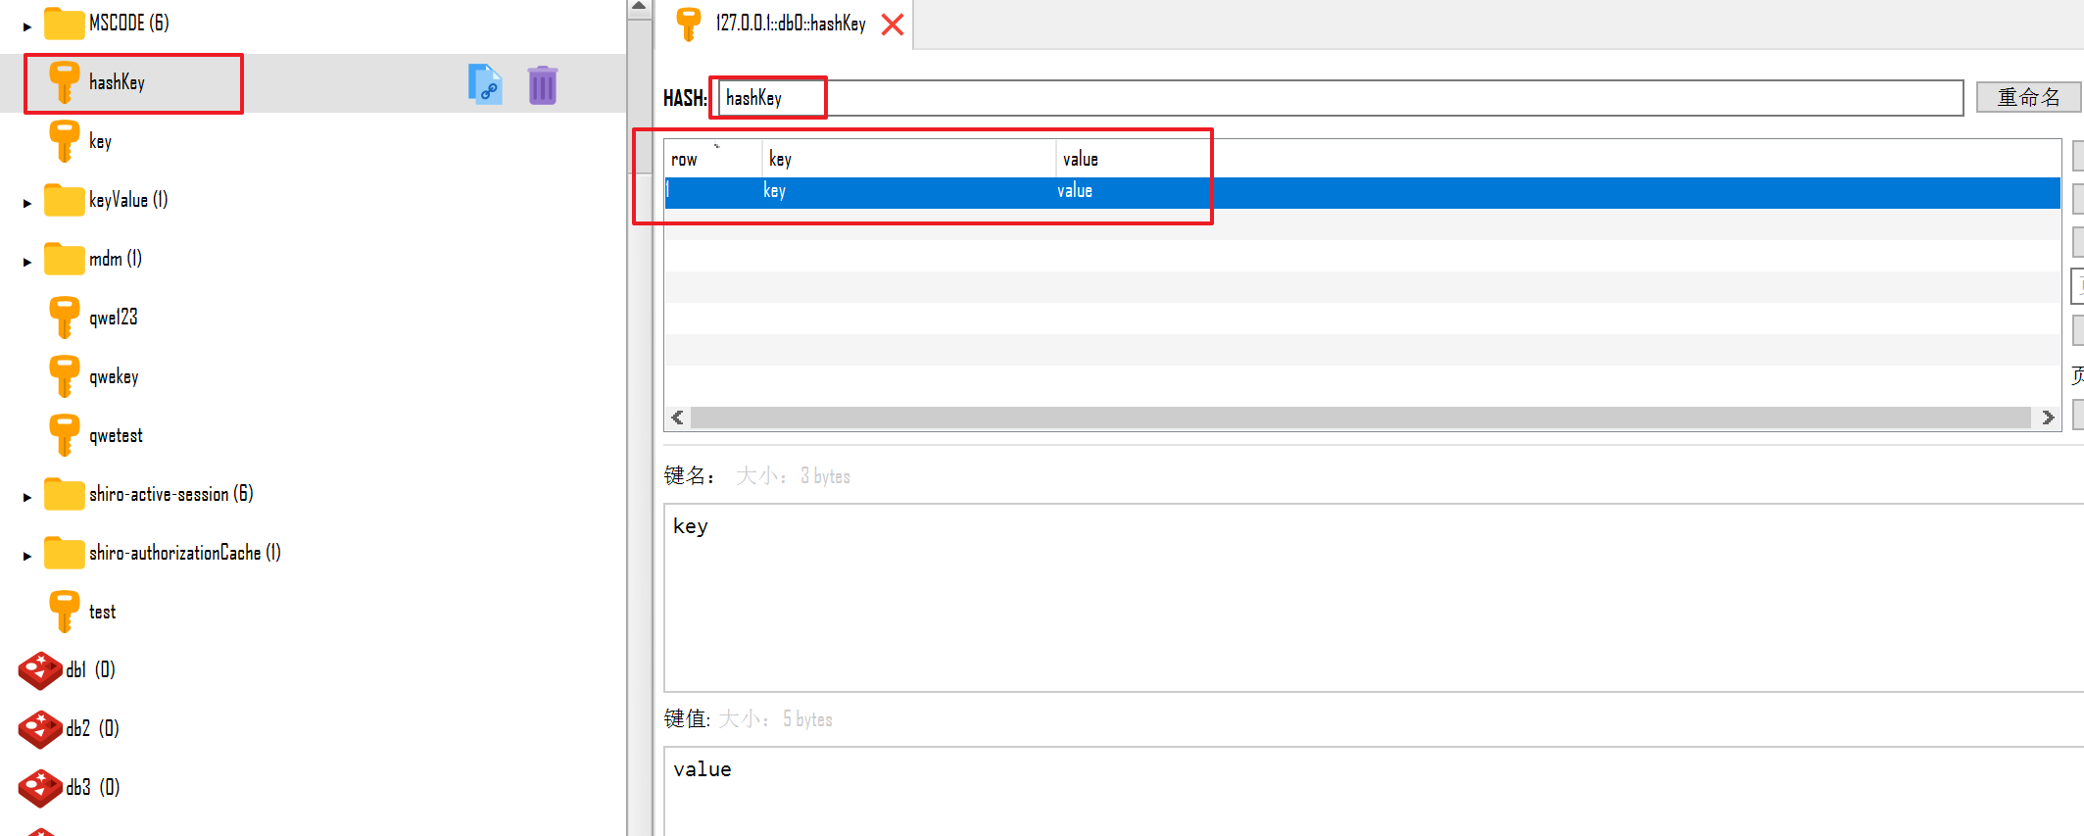Select qwe123 label in tree
This screenshot has width=2084, height=836.
coord(113,318)
